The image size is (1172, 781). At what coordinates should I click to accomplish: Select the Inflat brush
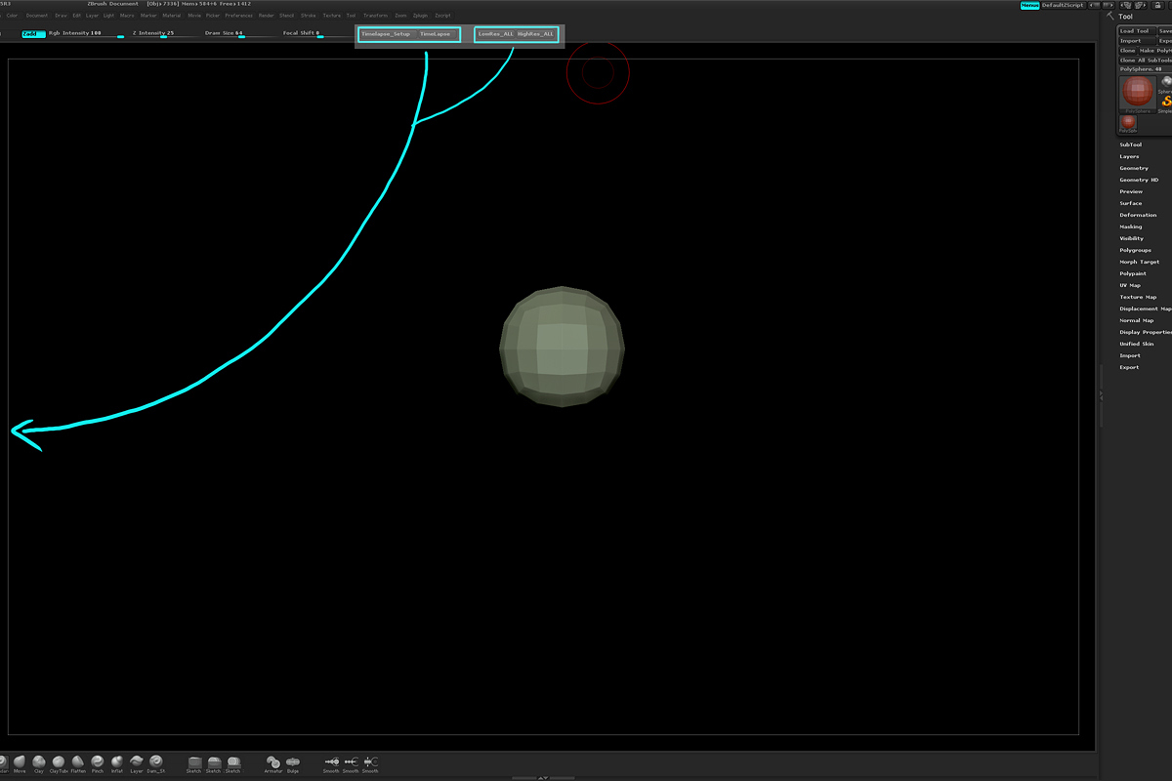[117, 762]
